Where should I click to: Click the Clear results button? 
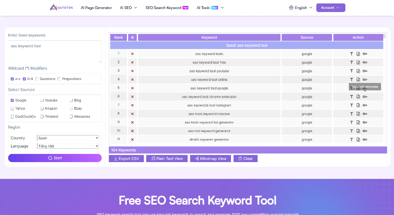[246, 159]
